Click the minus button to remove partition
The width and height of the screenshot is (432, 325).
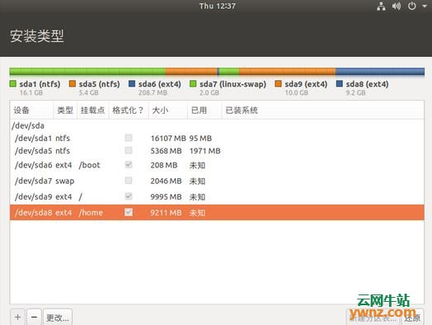pos(34,317)
